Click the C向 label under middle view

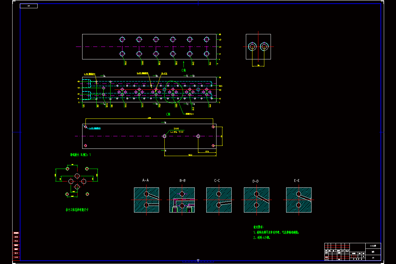point(168,114)
